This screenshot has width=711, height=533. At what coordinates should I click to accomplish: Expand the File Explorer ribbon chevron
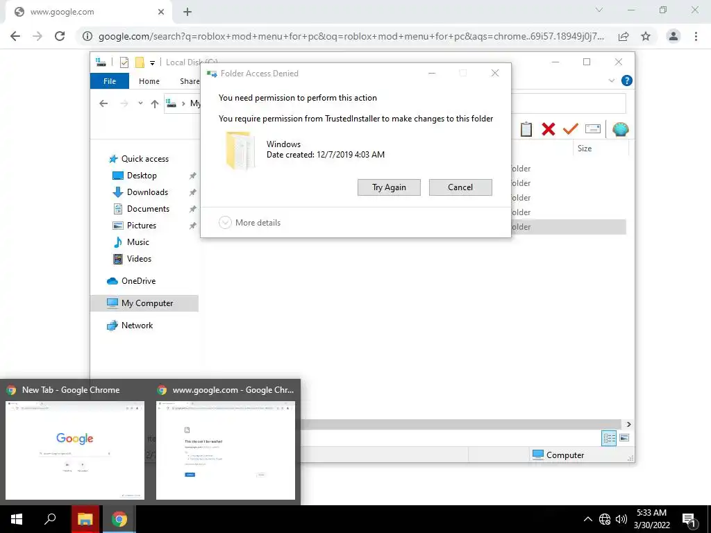(x=611, y=81)
